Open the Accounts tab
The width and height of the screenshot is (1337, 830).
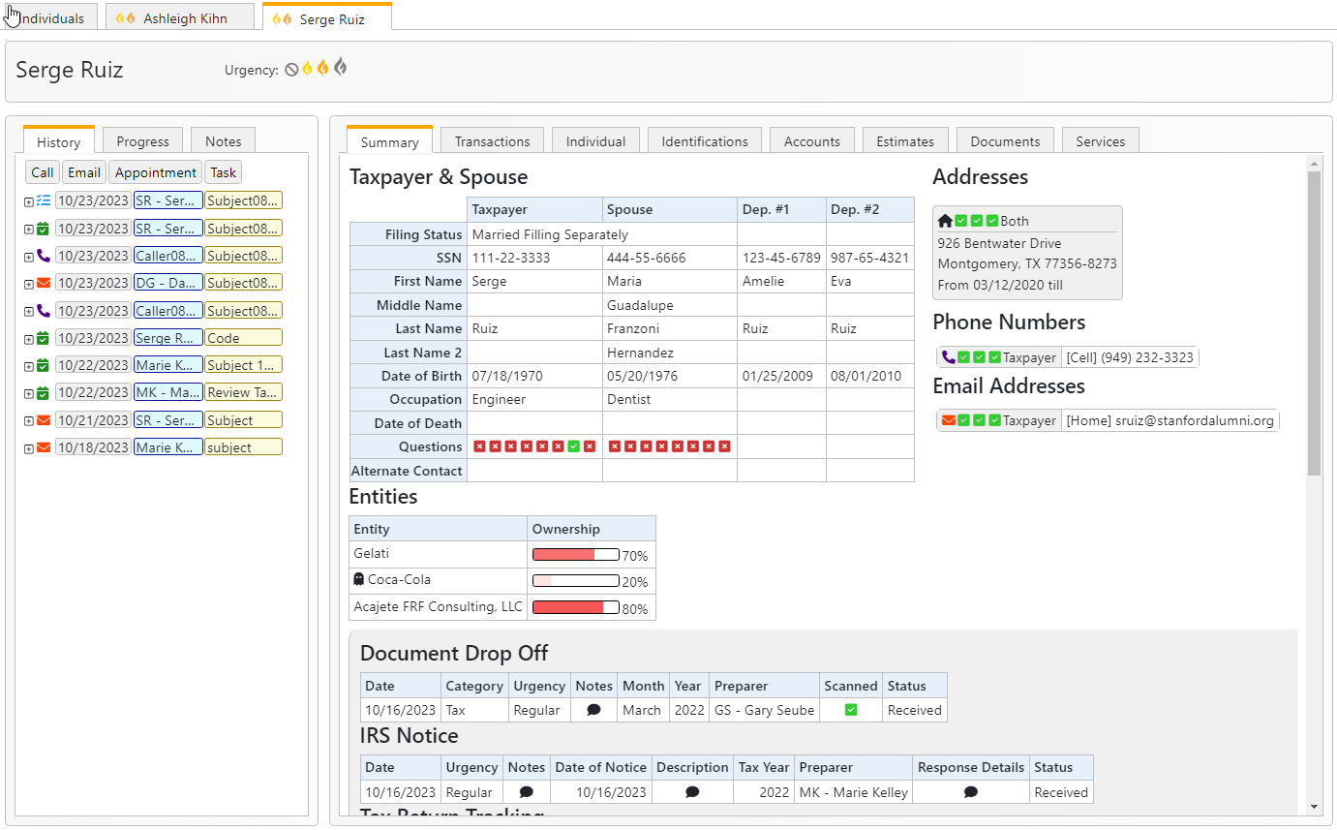(x=811, y=140)
